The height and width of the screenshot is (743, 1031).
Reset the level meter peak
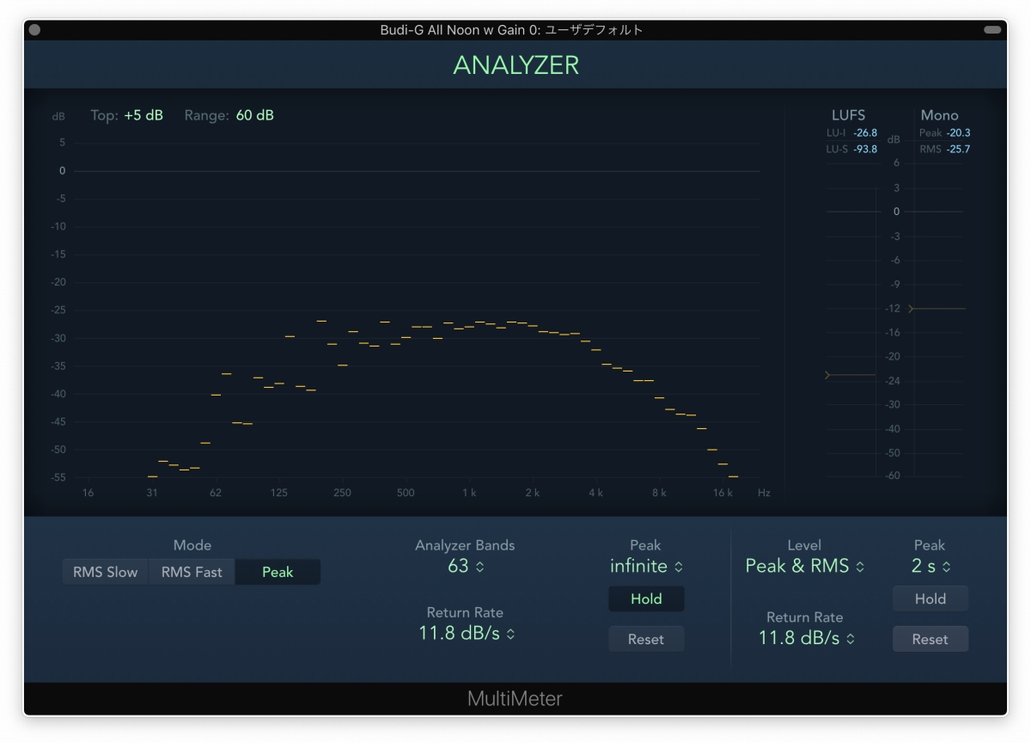click(x=930, y=639)
